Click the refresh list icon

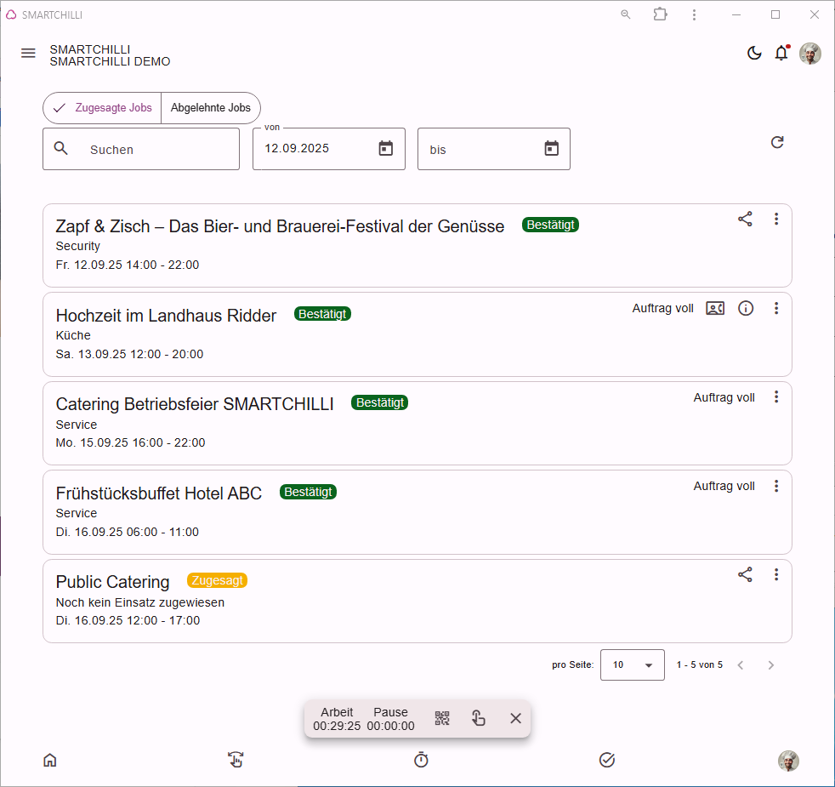point(777,142)
